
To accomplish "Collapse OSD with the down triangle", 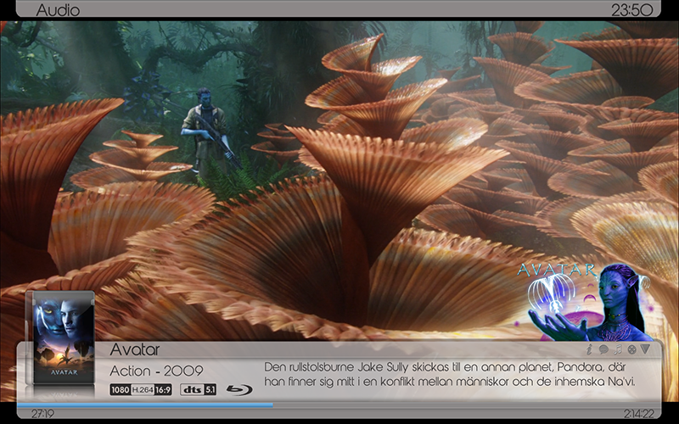I will click(645, 349).
